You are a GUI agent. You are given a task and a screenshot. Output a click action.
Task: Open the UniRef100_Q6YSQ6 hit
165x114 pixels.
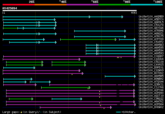[151, 28]
